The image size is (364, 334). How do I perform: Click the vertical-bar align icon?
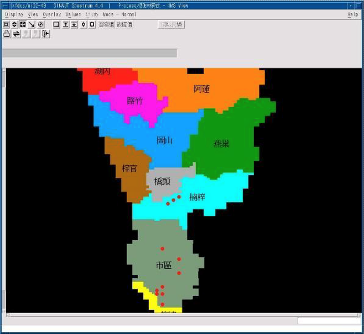46,34
